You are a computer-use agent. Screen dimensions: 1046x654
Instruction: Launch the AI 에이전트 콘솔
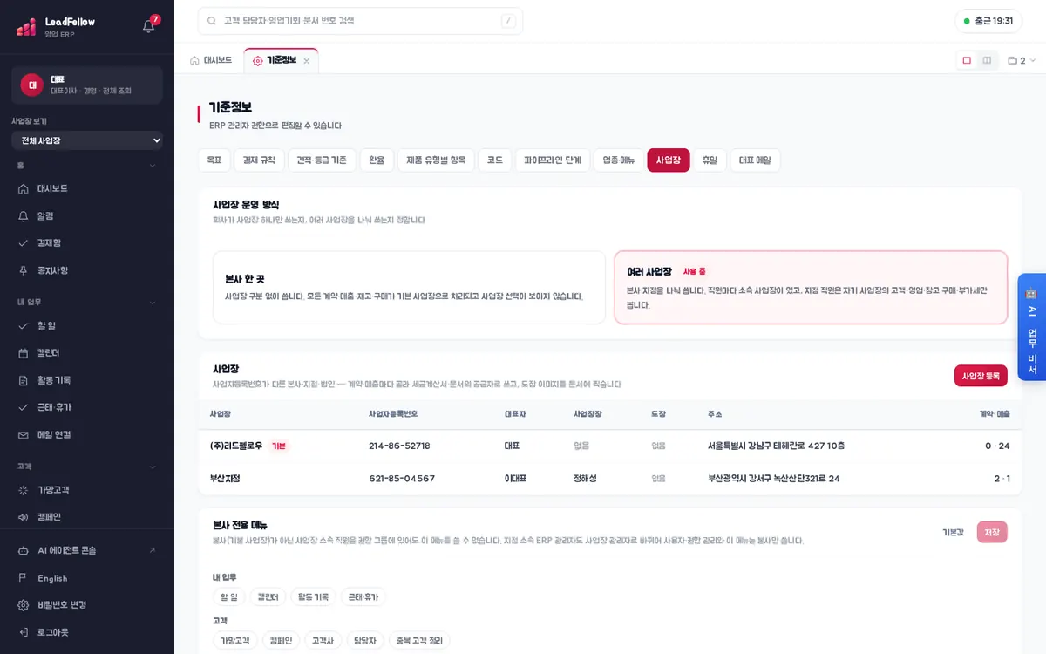[x=87, y=550]
